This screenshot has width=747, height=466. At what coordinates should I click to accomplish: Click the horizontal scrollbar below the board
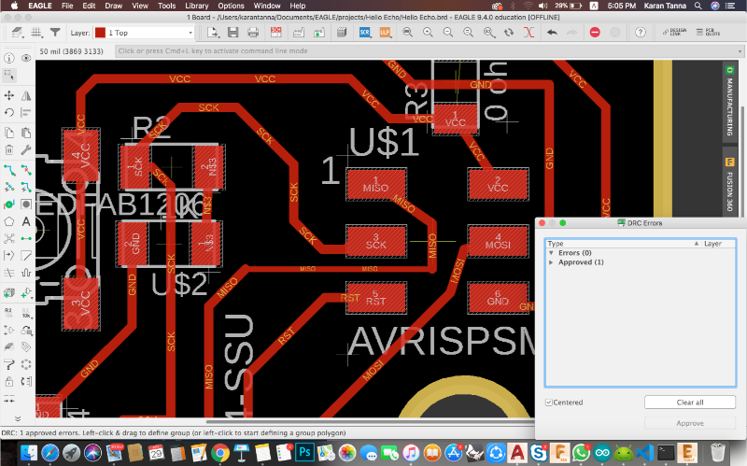pyautogui.click(x=370, y=421)
